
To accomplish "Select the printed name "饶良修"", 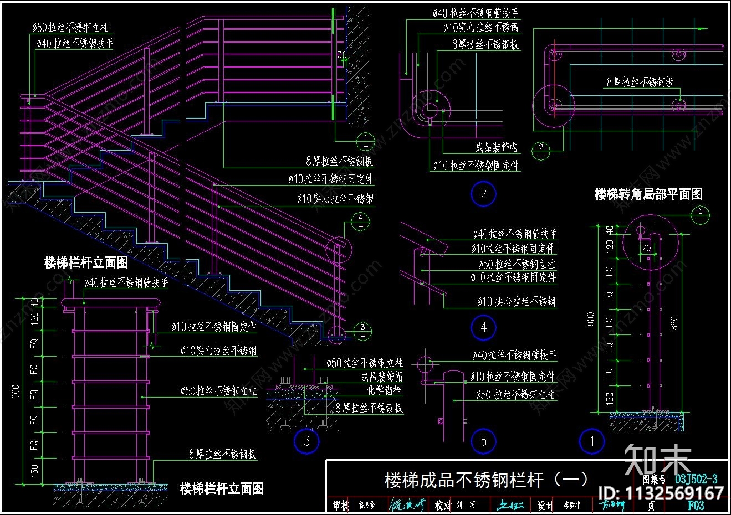I will coord(367,505).
